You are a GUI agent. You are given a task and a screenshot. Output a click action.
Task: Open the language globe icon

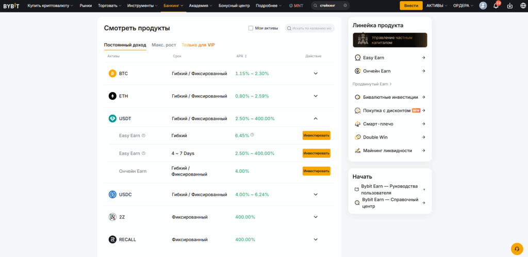[523, 6]
